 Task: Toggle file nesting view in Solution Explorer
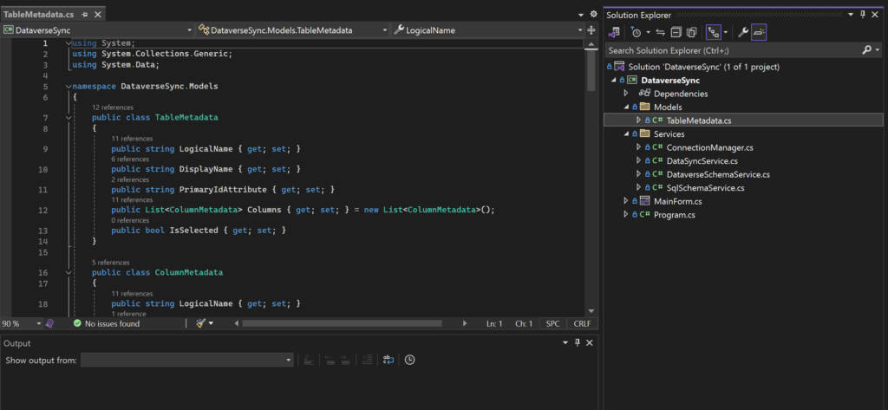tap(713, 33)
